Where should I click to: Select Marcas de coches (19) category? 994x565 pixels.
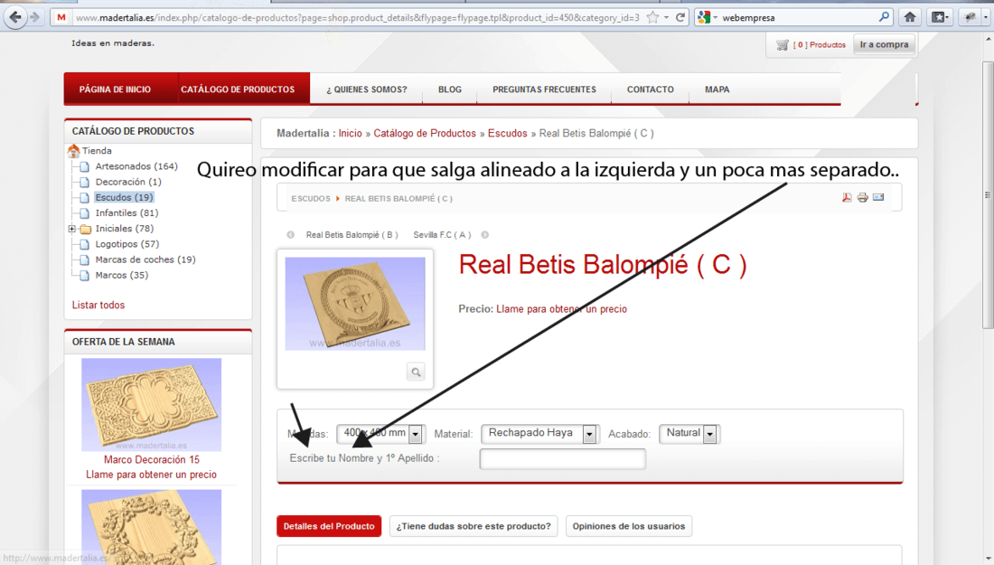tap(145, 259)
